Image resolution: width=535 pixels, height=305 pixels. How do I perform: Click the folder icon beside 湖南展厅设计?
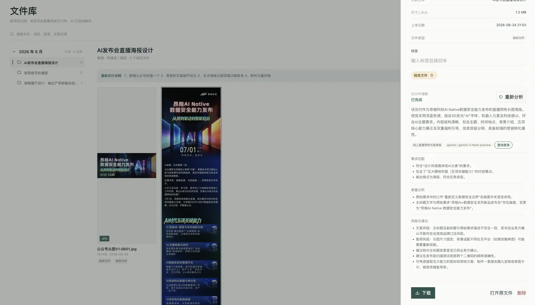click(19, 83)
